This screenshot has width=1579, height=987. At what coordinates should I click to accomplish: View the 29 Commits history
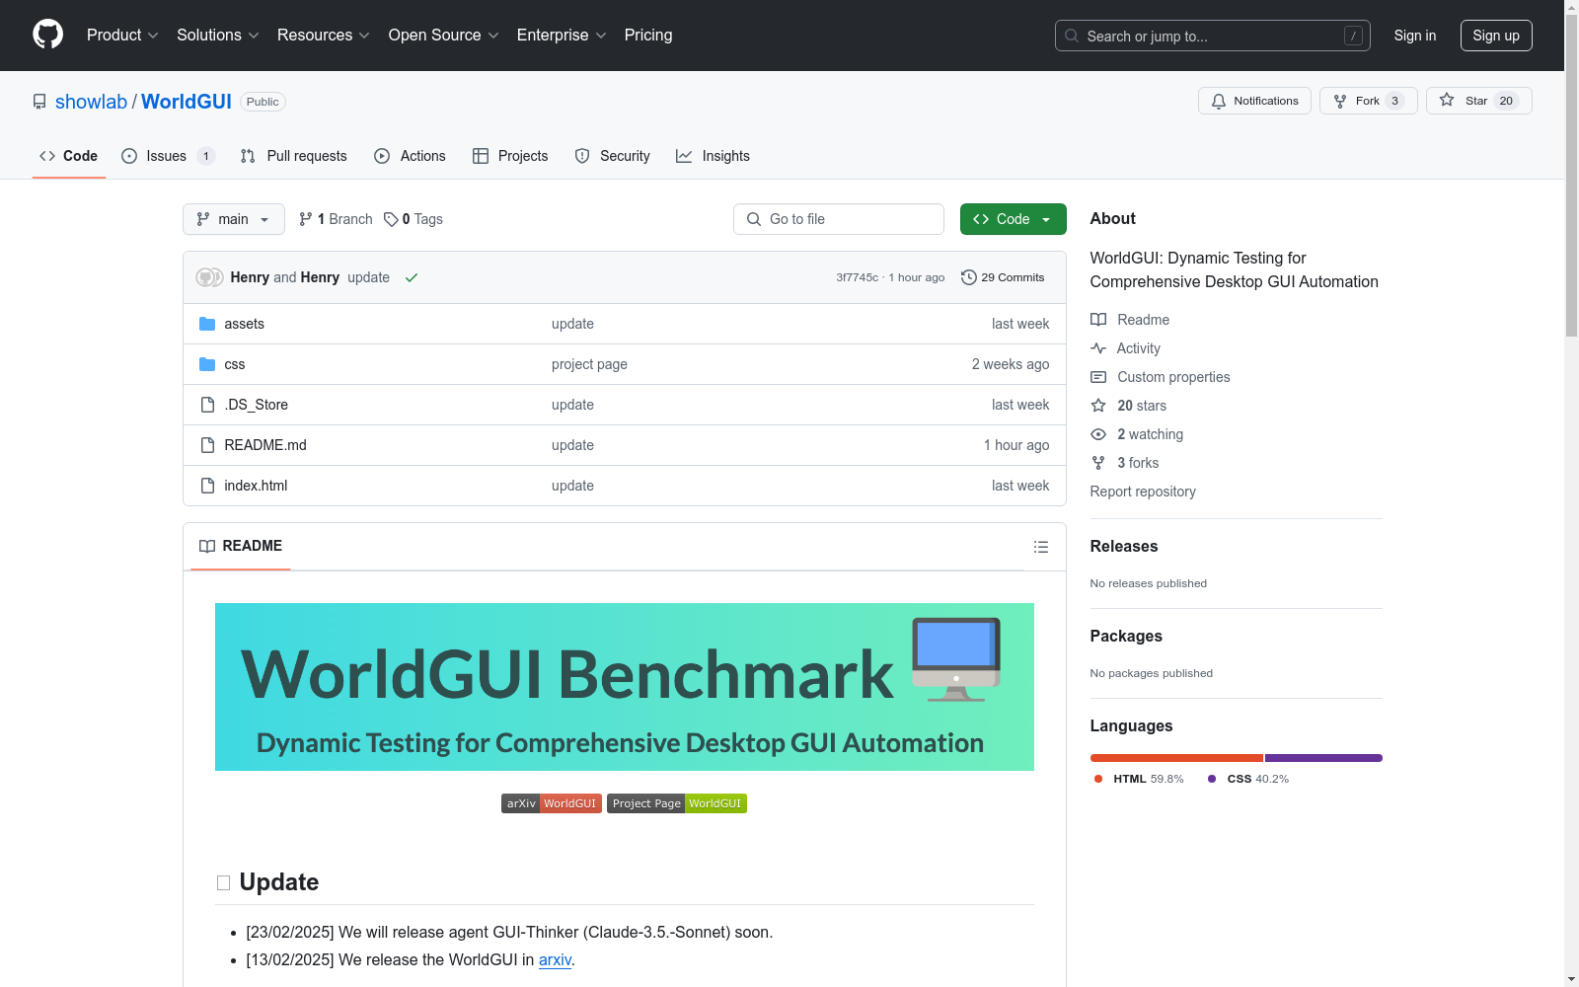tap(1003, 277)
